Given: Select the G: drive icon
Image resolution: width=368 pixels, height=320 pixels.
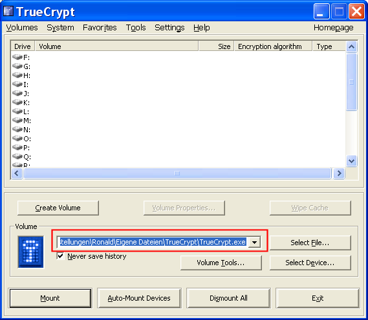Looking at the screenshot, I should (x=17, y=66).
